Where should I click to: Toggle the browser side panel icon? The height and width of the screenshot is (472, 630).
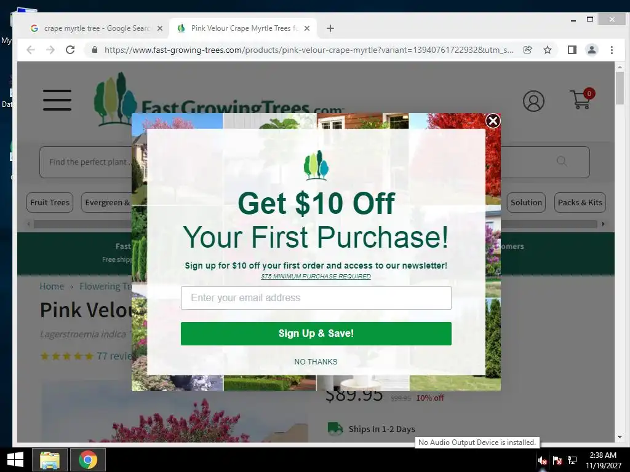click(572, 50)
